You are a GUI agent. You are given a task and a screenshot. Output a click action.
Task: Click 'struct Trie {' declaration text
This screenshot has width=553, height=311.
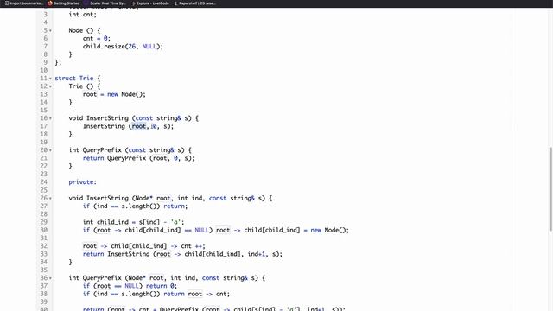pyautogui.click(x=78, y=79)
